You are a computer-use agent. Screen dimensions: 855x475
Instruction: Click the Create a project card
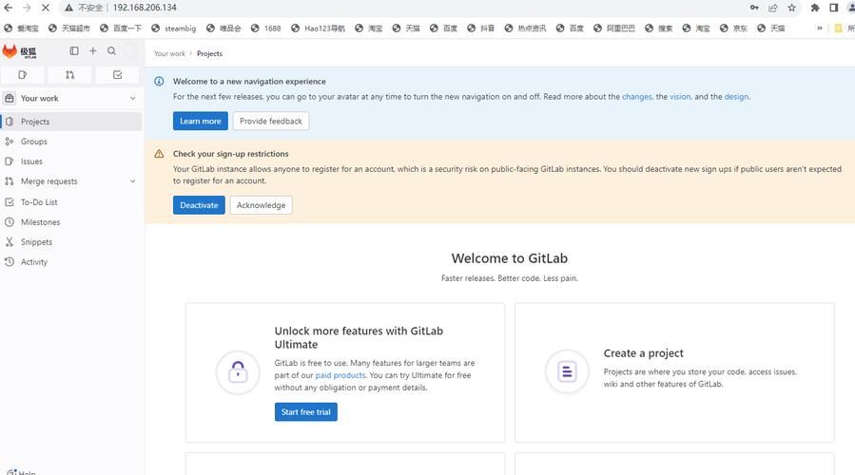pos(674,372)
